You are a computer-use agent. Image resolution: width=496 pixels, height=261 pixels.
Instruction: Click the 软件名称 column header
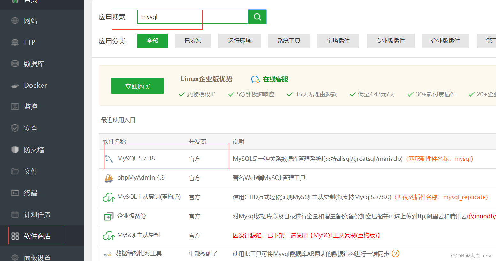[114, 141]
